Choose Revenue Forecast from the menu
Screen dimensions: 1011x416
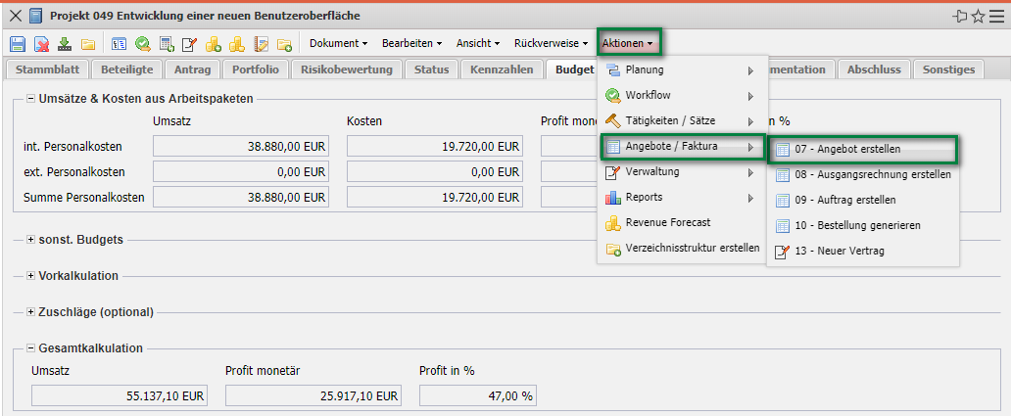click(x=682, y=222)
